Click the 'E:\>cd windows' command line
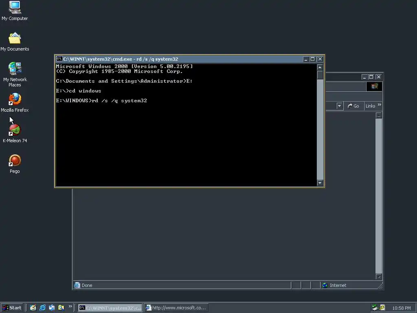 pyautogui.click(x=79, y=91)
